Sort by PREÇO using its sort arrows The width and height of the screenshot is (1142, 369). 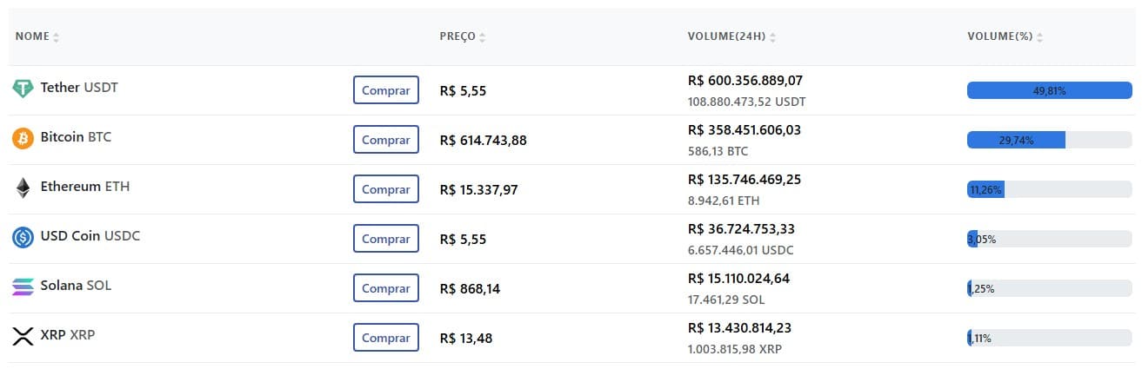click(x=483, y=37)
